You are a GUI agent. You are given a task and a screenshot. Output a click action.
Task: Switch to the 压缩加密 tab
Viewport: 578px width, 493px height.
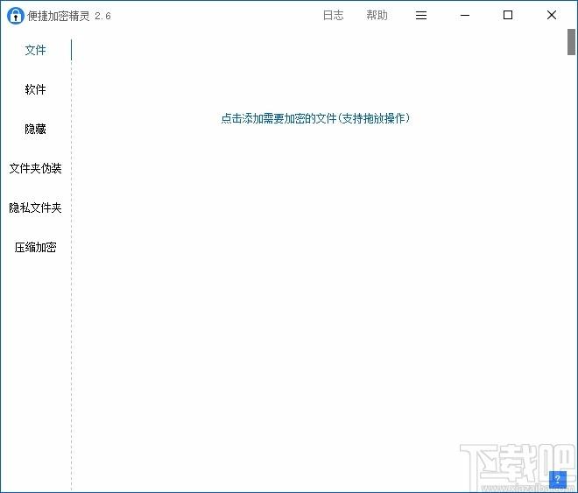[x=35, y=247]
